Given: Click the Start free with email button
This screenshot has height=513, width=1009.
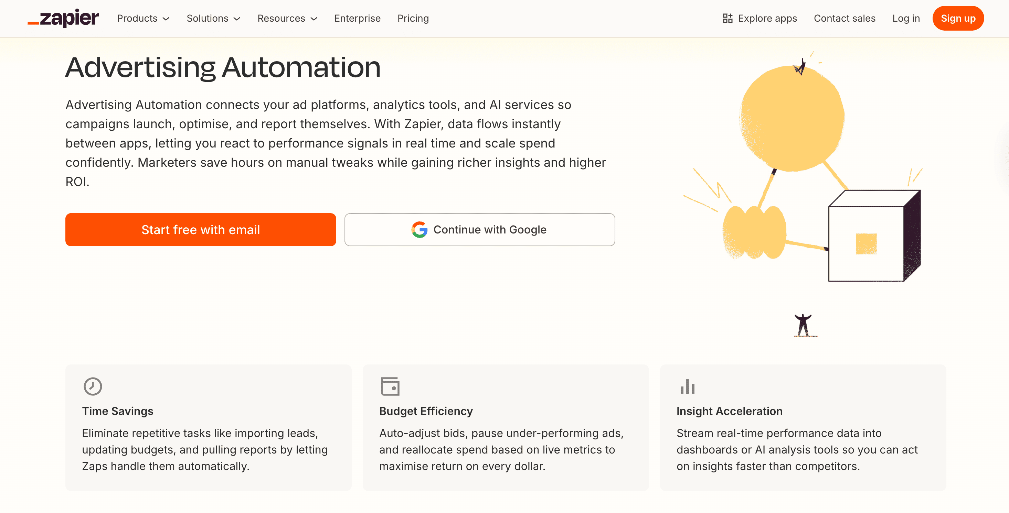Looking at the screenshot, I should [x=201, y=230].
